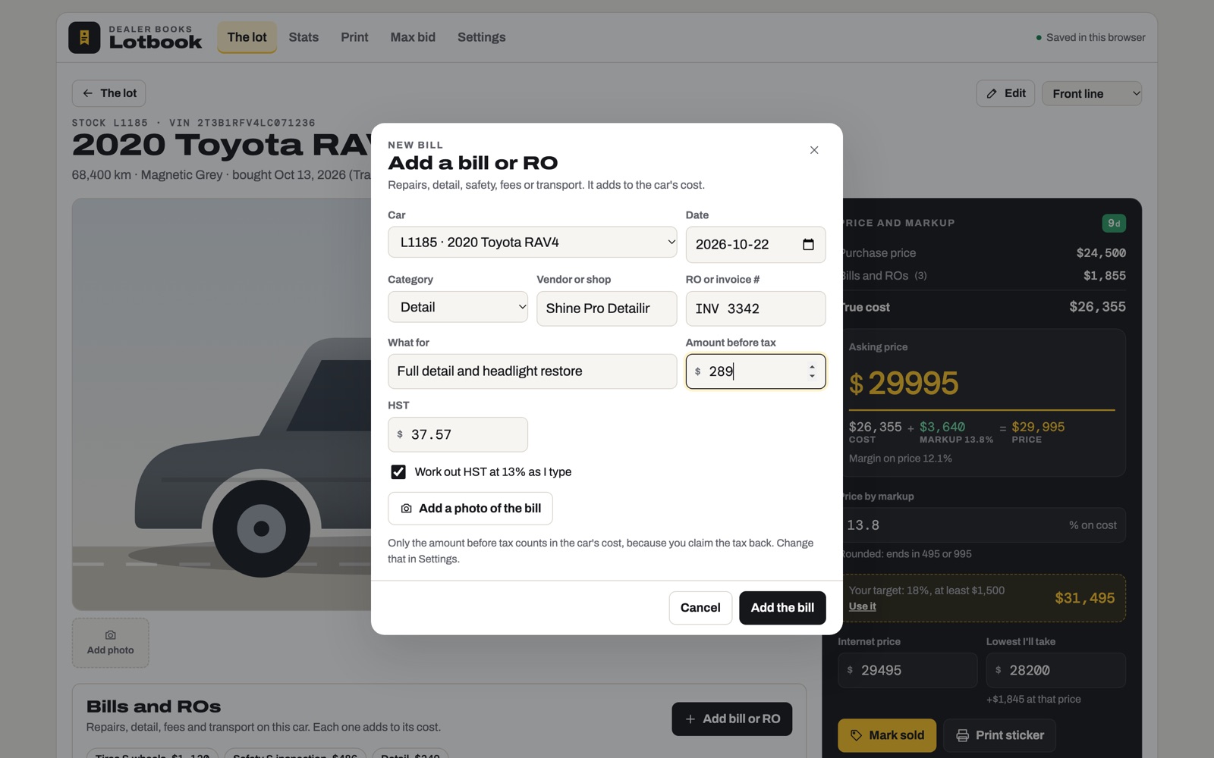Click Add the bill button
This screenshot has height=758, width=1214.
[x=782, y=608]
